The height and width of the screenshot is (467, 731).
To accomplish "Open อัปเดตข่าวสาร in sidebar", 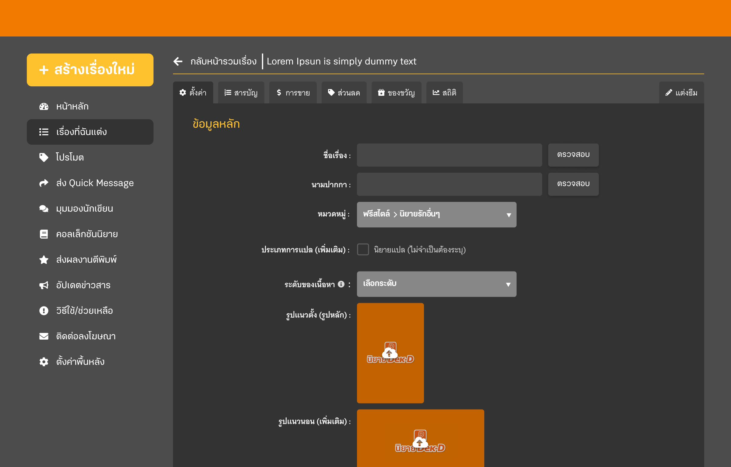I will pyautogui.click(x=90, y=285).
